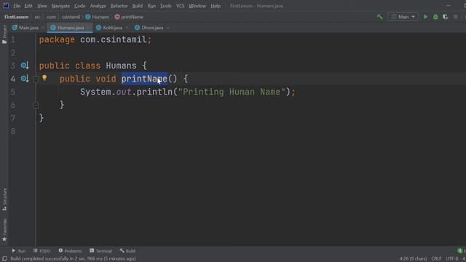Click the fold end marker on line 6
This screenshot has width=466, height=262.
[36, 105]
